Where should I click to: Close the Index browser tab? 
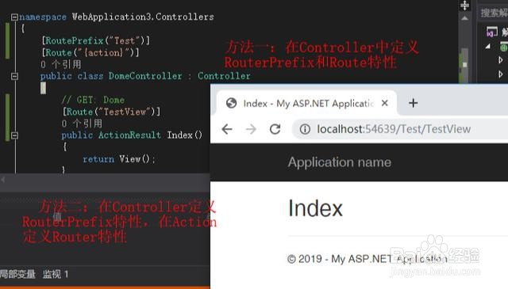[x=384, y=103]
